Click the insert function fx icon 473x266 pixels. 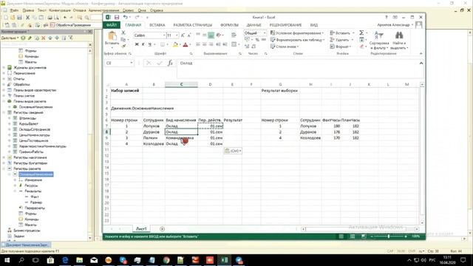(x=170, y=63)
